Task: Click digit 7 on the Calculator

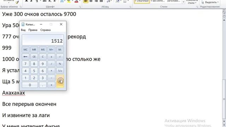Action: pyautogui.click(x=25, y=64)
